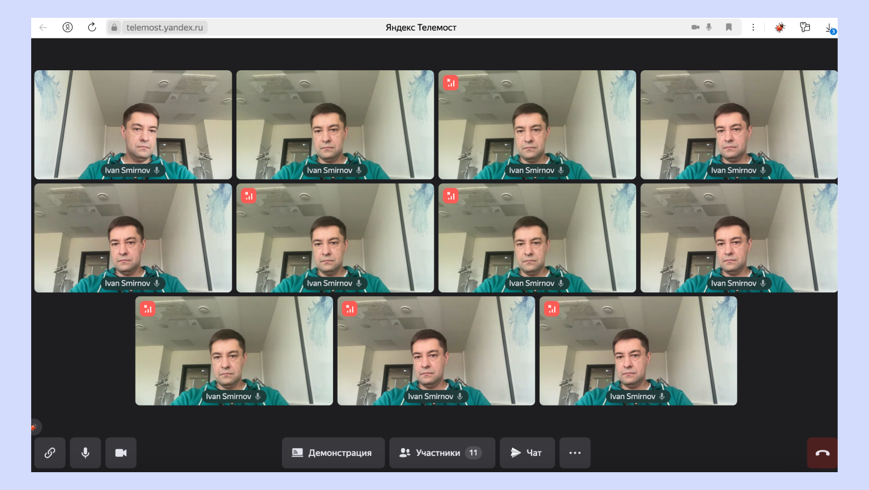Click the small bug widget above link button
This screenshot has height=490, width=869.
click(36, 427)
